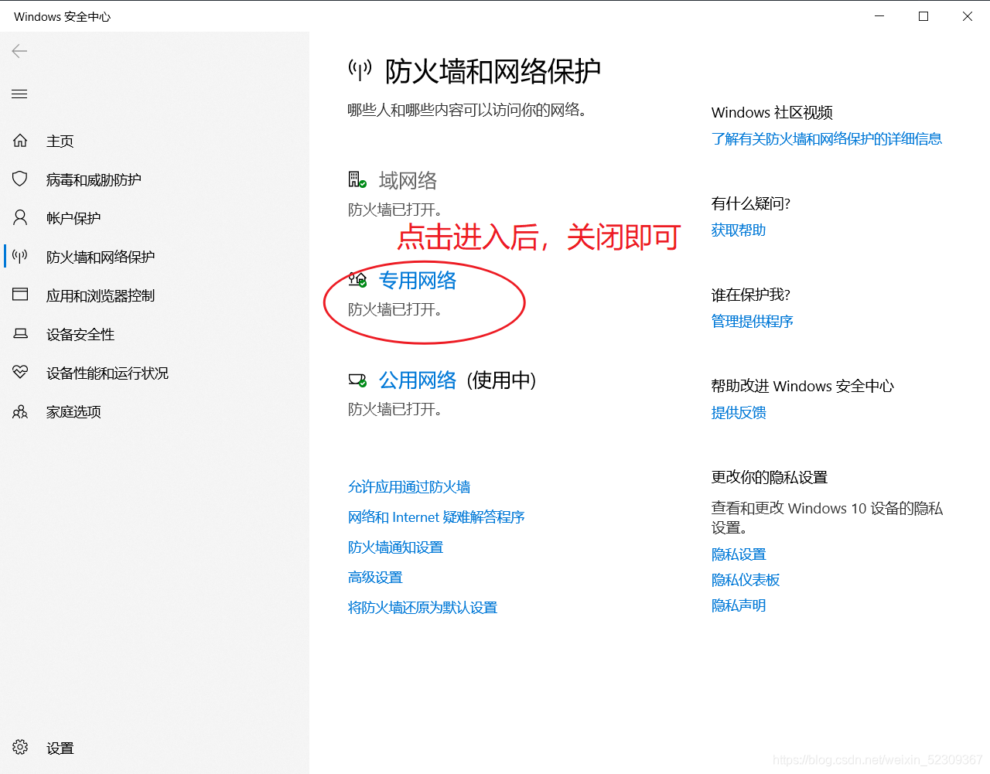990x774 pixels.
Task: Click the 公用网络 network icon
Action: [357, 380]
